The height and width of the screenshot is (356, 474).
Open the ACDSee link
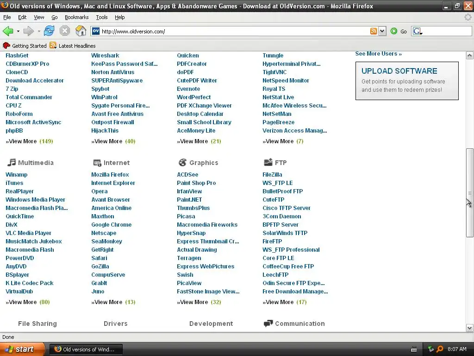(187, 175)
